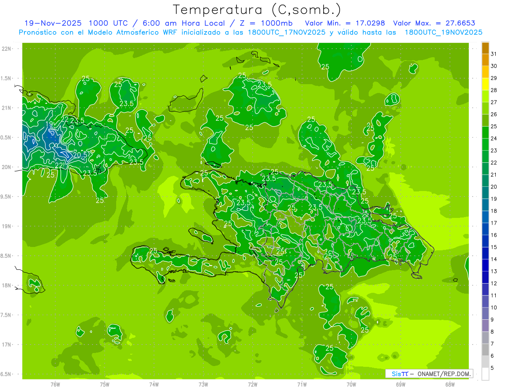Select the "Z = 1000mb" level text
505x390 pixels.
point(266,23)
